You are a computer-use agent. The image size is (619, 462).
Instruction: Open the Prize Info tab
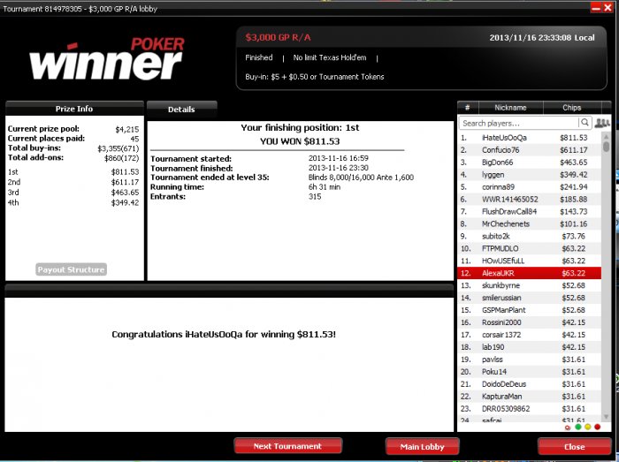(74, 109)
